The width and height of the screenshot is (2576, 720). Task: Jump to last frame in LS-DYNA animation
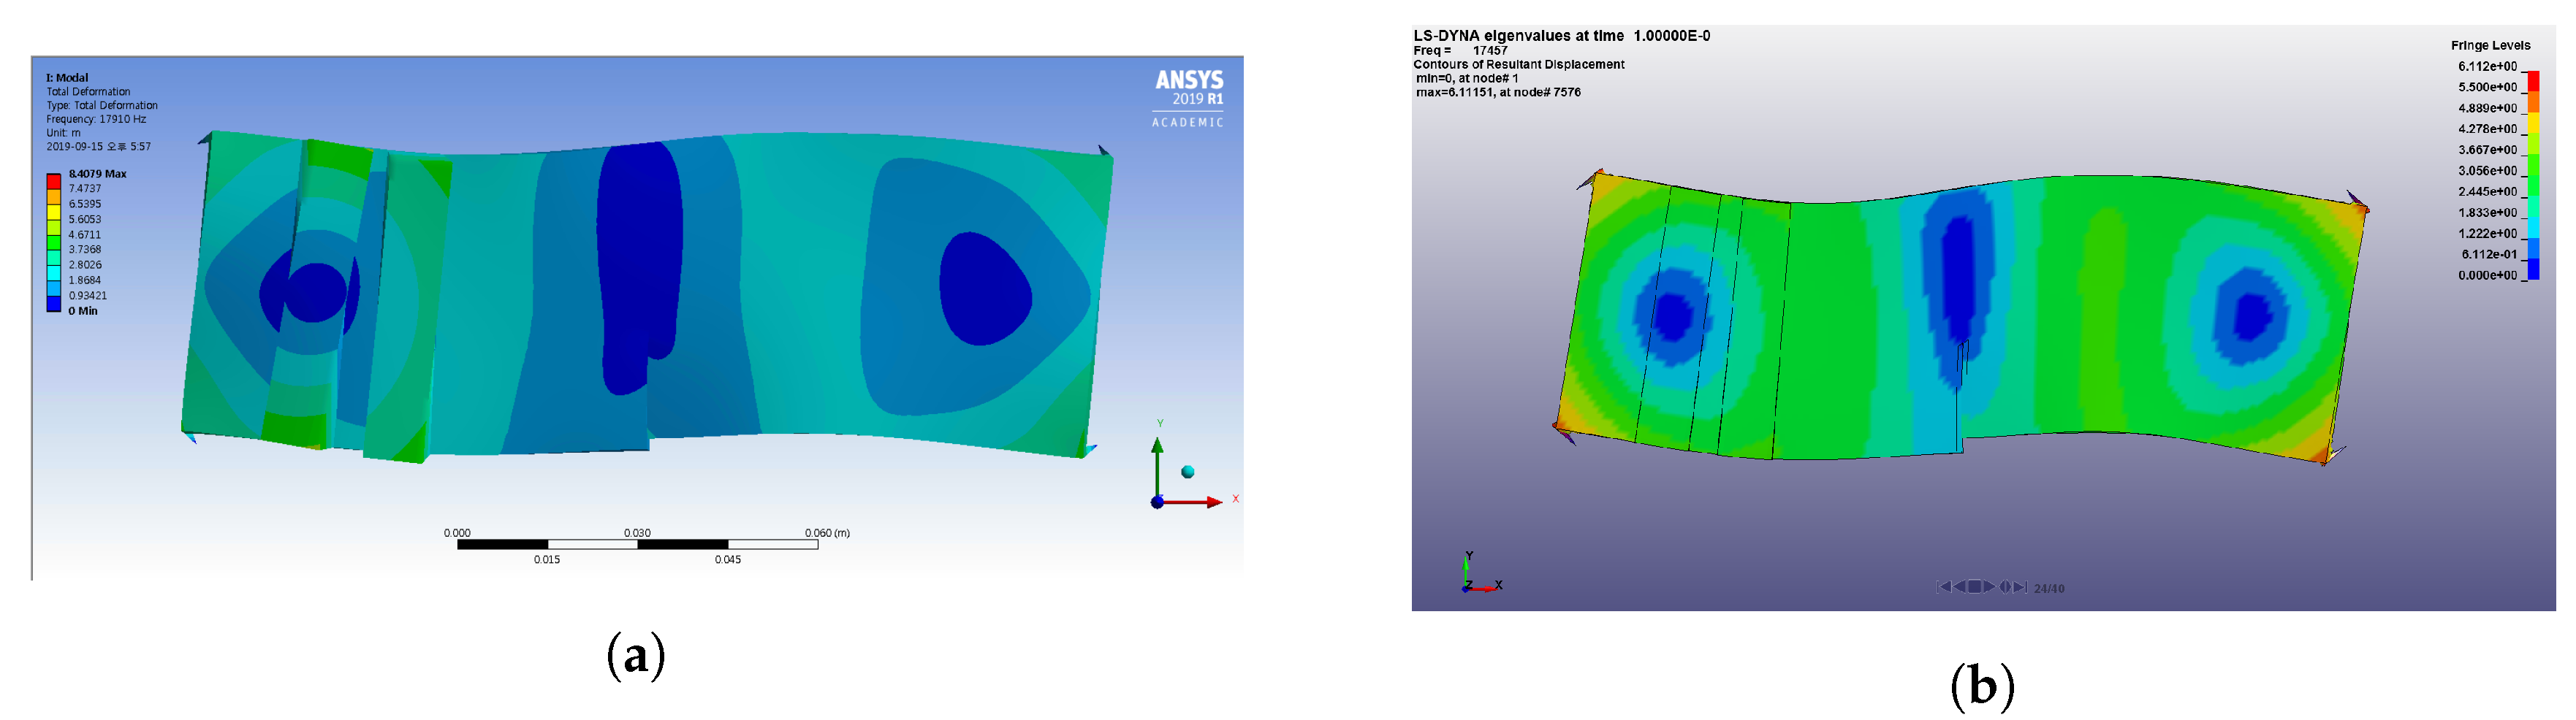click(x=2020, y=587)
